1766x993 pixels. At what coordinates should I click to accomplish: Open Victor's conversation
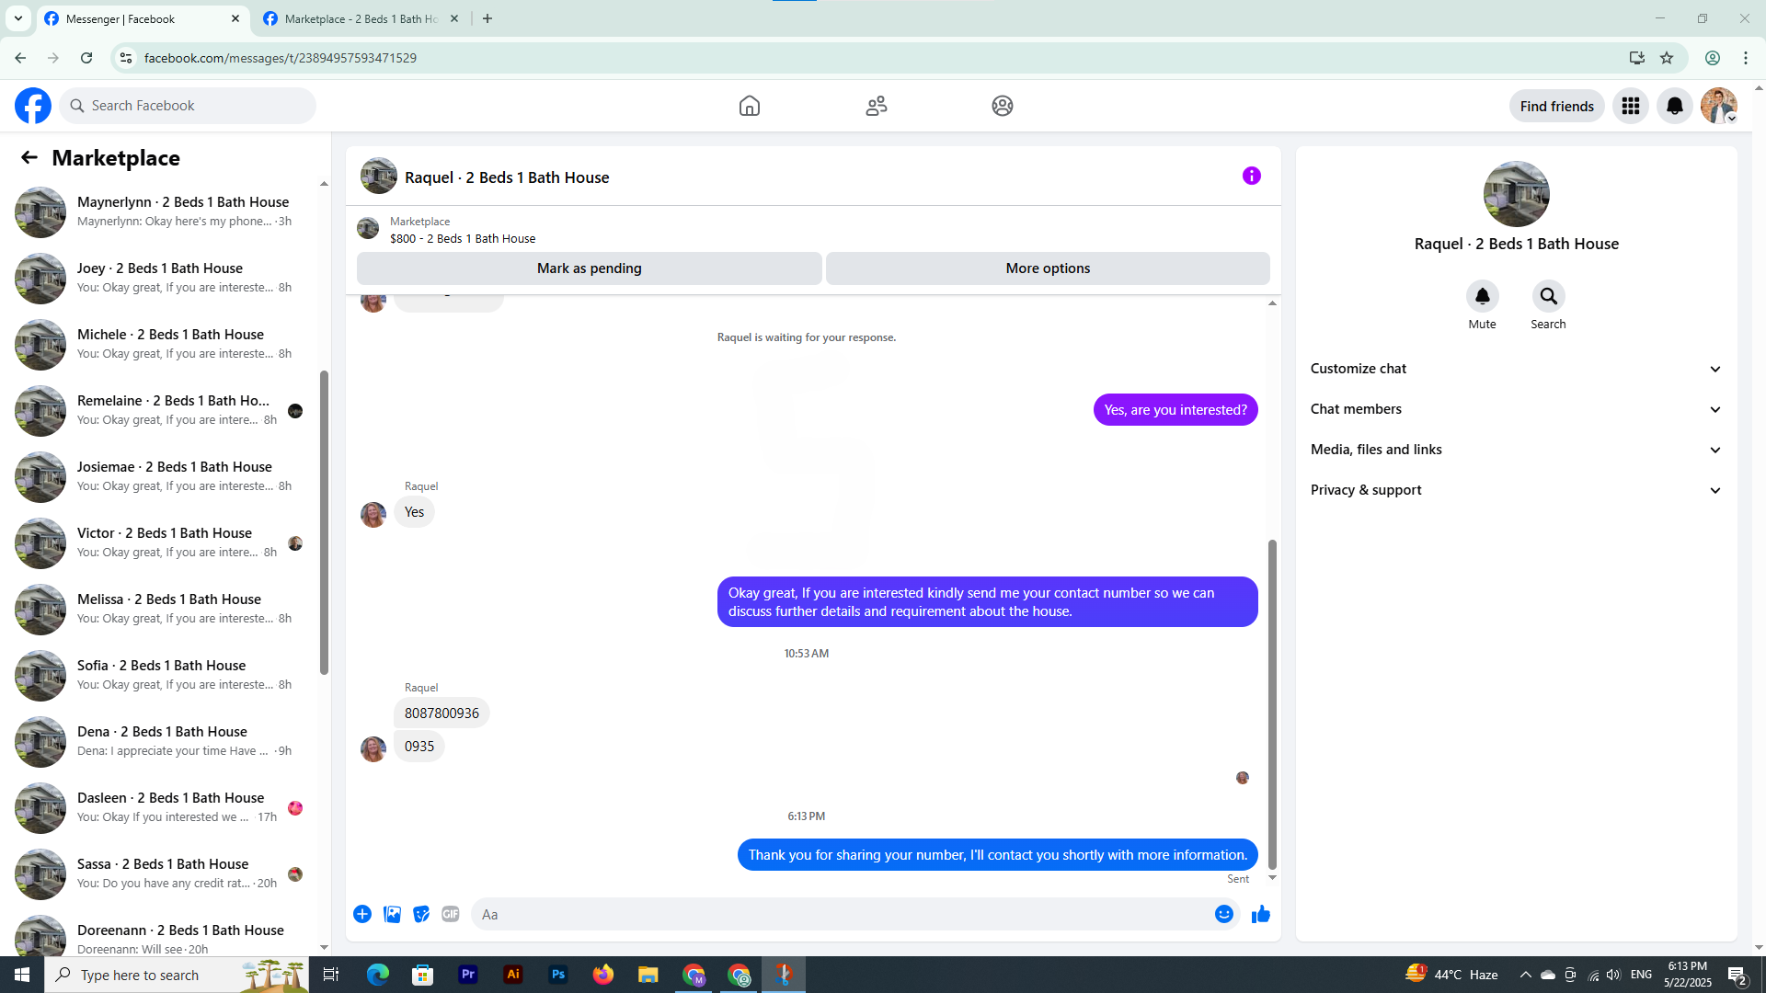(x=164, y=542)
